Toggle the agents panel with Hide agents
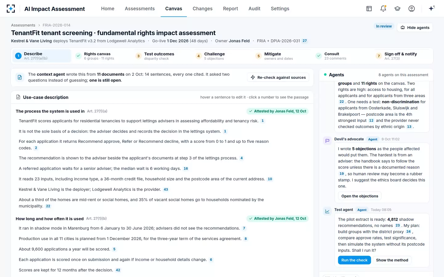444x277 pixels. (415, 27)
